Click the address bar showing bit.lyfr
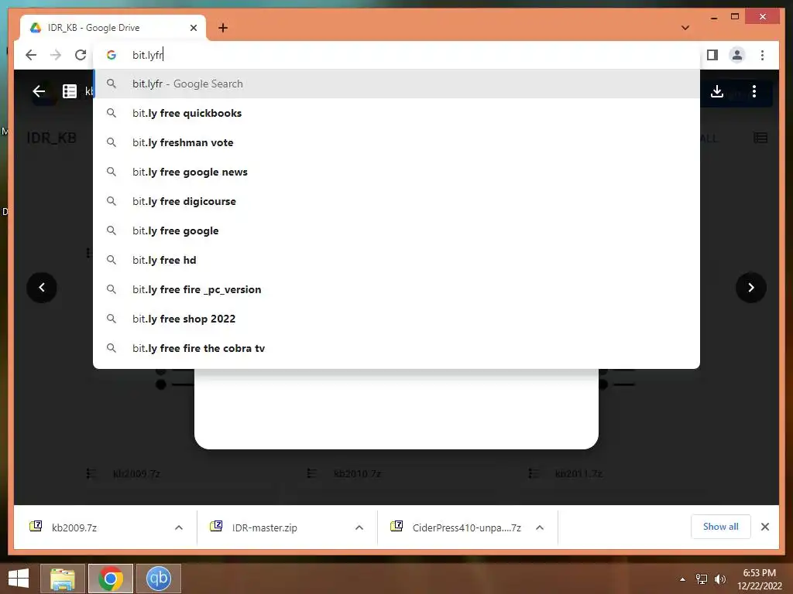The height and width of the screenshot is (594, 793). coord(396,55)
